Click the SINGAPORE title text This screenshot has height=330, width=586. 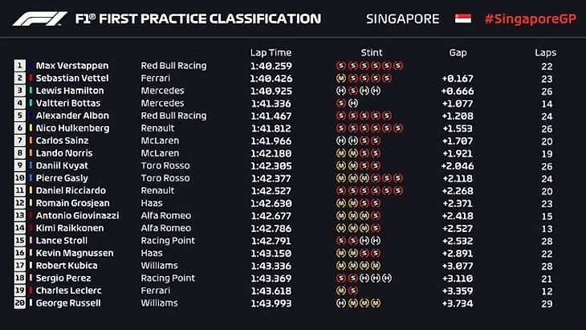point(403,18)
